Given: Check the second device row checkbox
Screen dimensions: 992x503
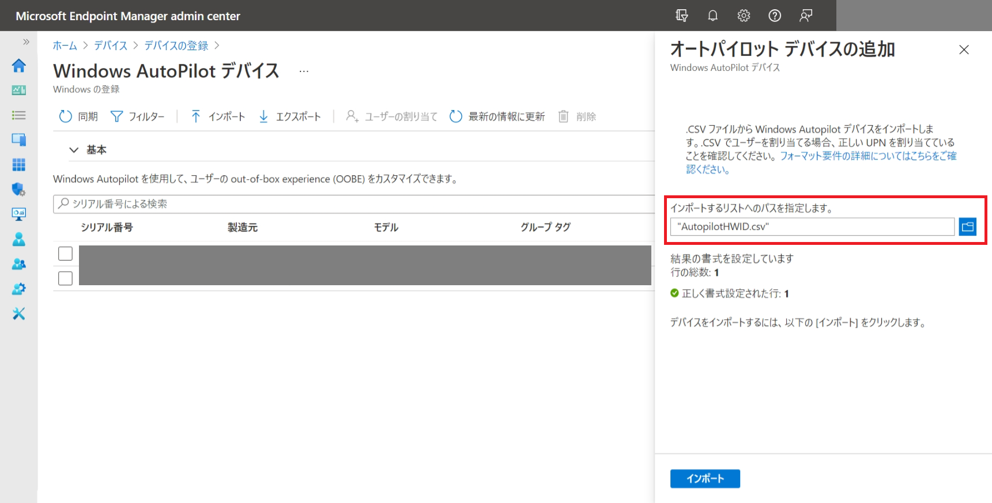Looking at the screenshot, I should 66,278.
